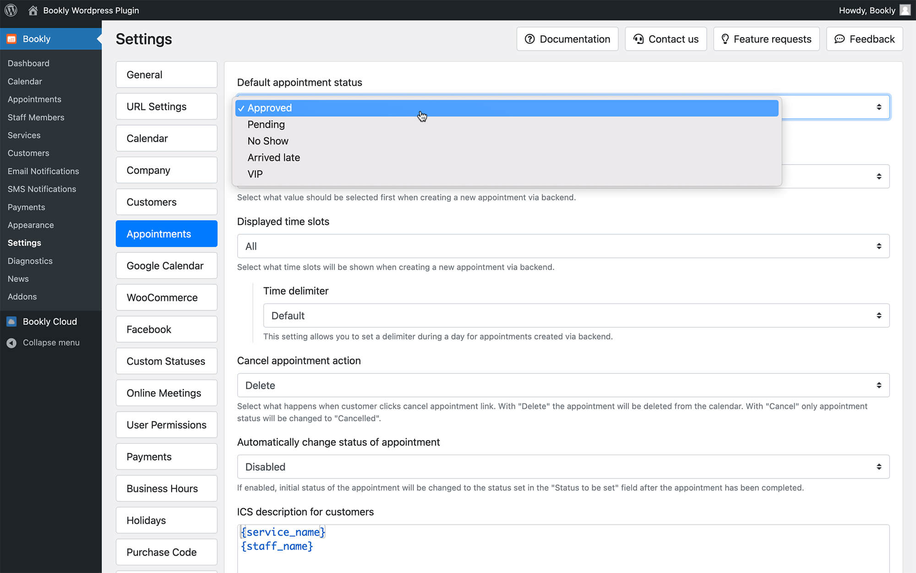
Task: Open WooCommerce settings tab
Action: [x=166, y=298]
